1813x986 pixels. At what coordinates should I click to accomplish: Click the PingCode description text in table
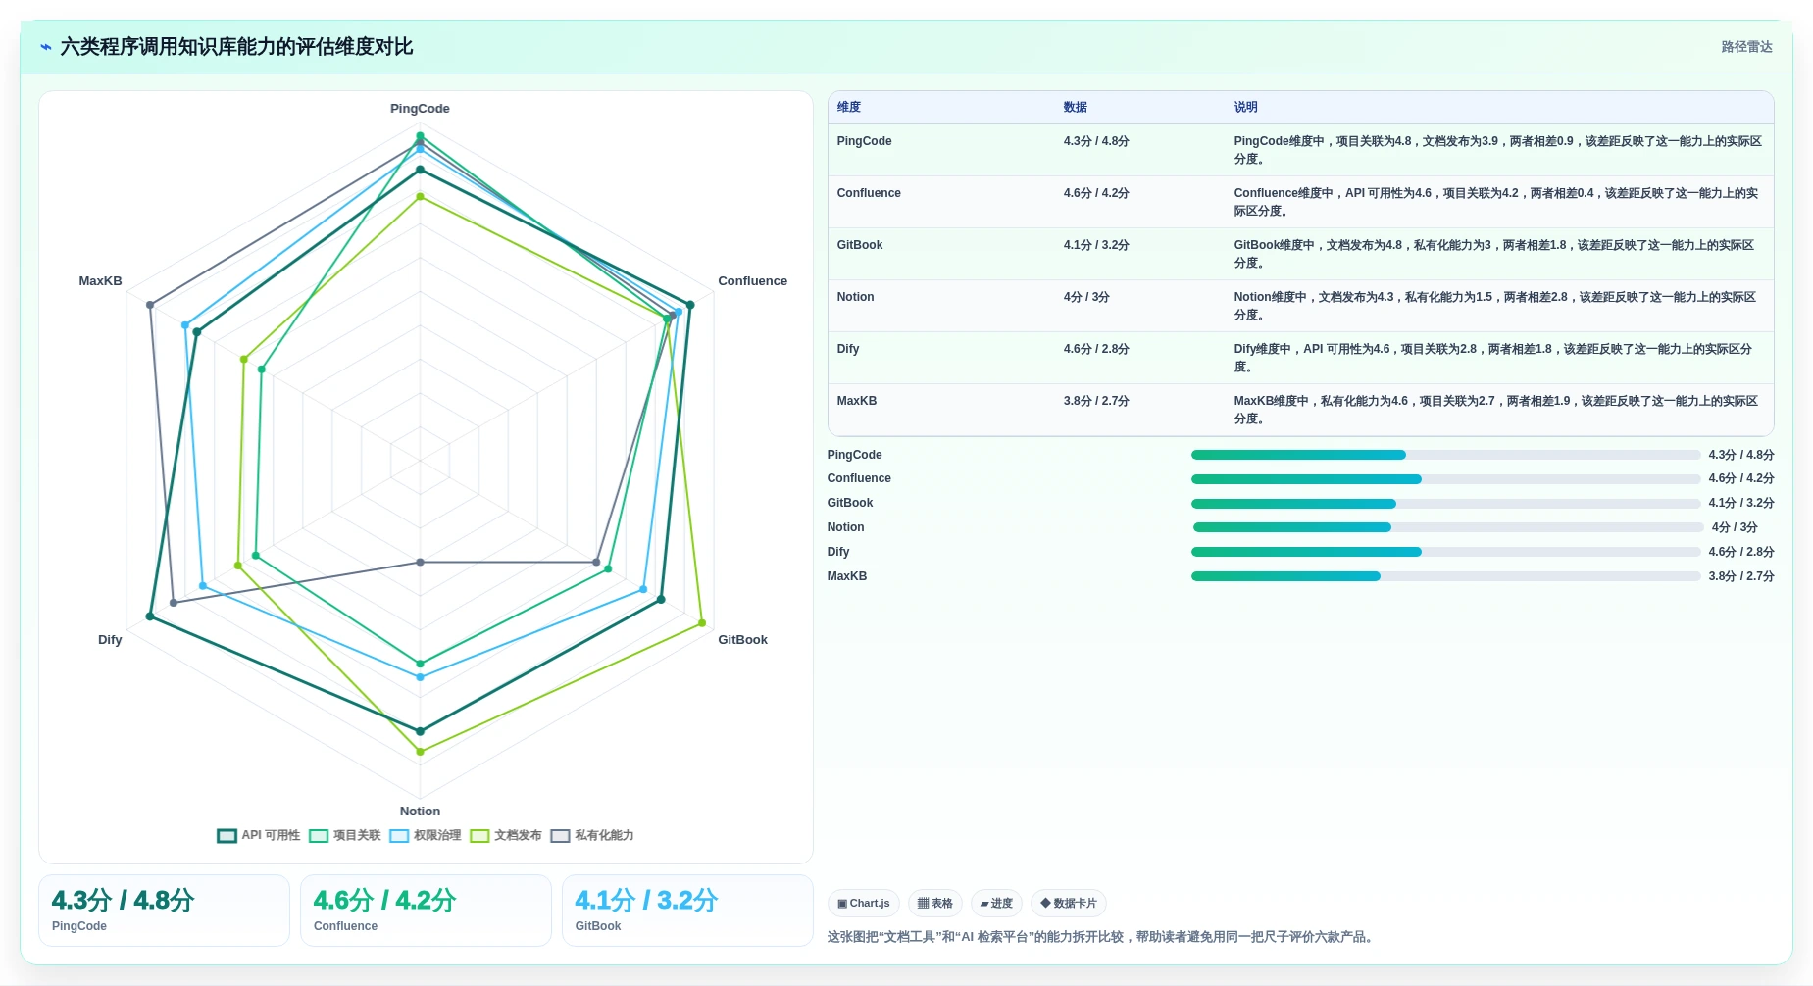1497,150
